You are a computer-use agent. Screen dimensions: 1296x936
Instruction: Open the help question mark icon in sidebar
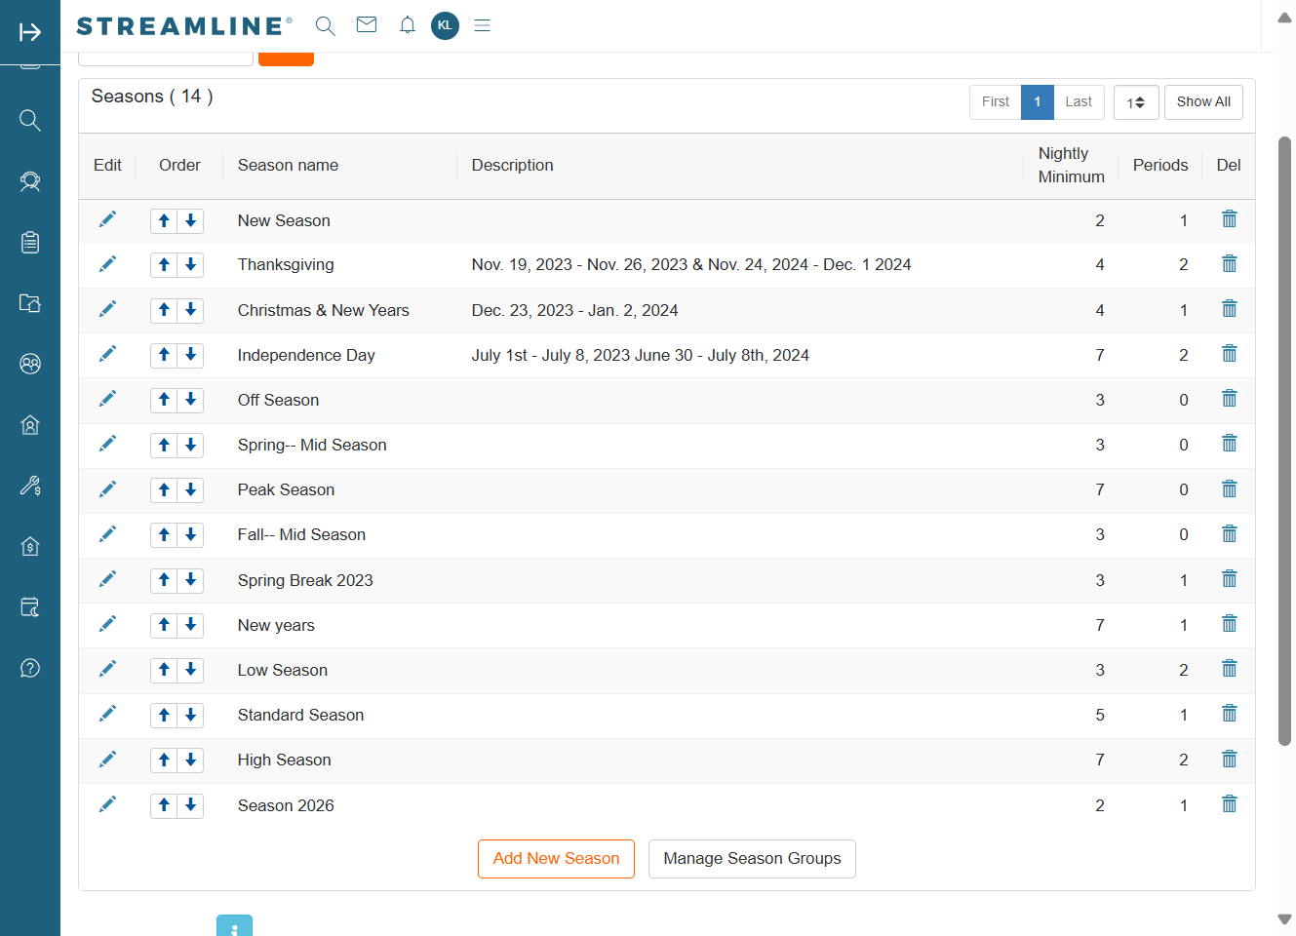(x=30, y=668)
